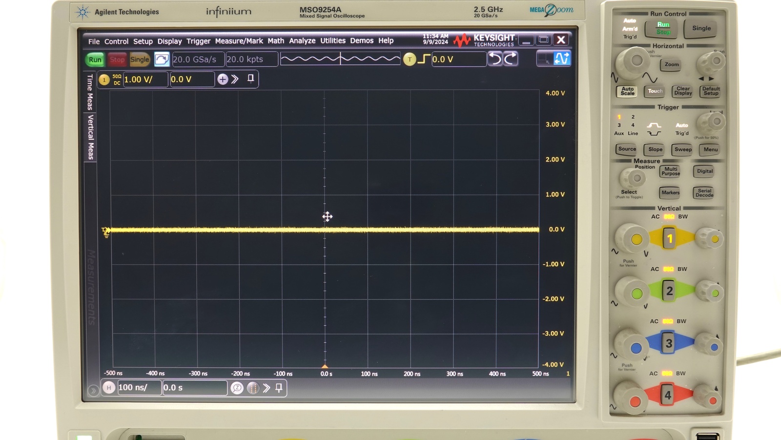Viewport: 781px width, 440px height.
Task: Open trigger setup via the yellow T icon
Action: coord(410,60)
